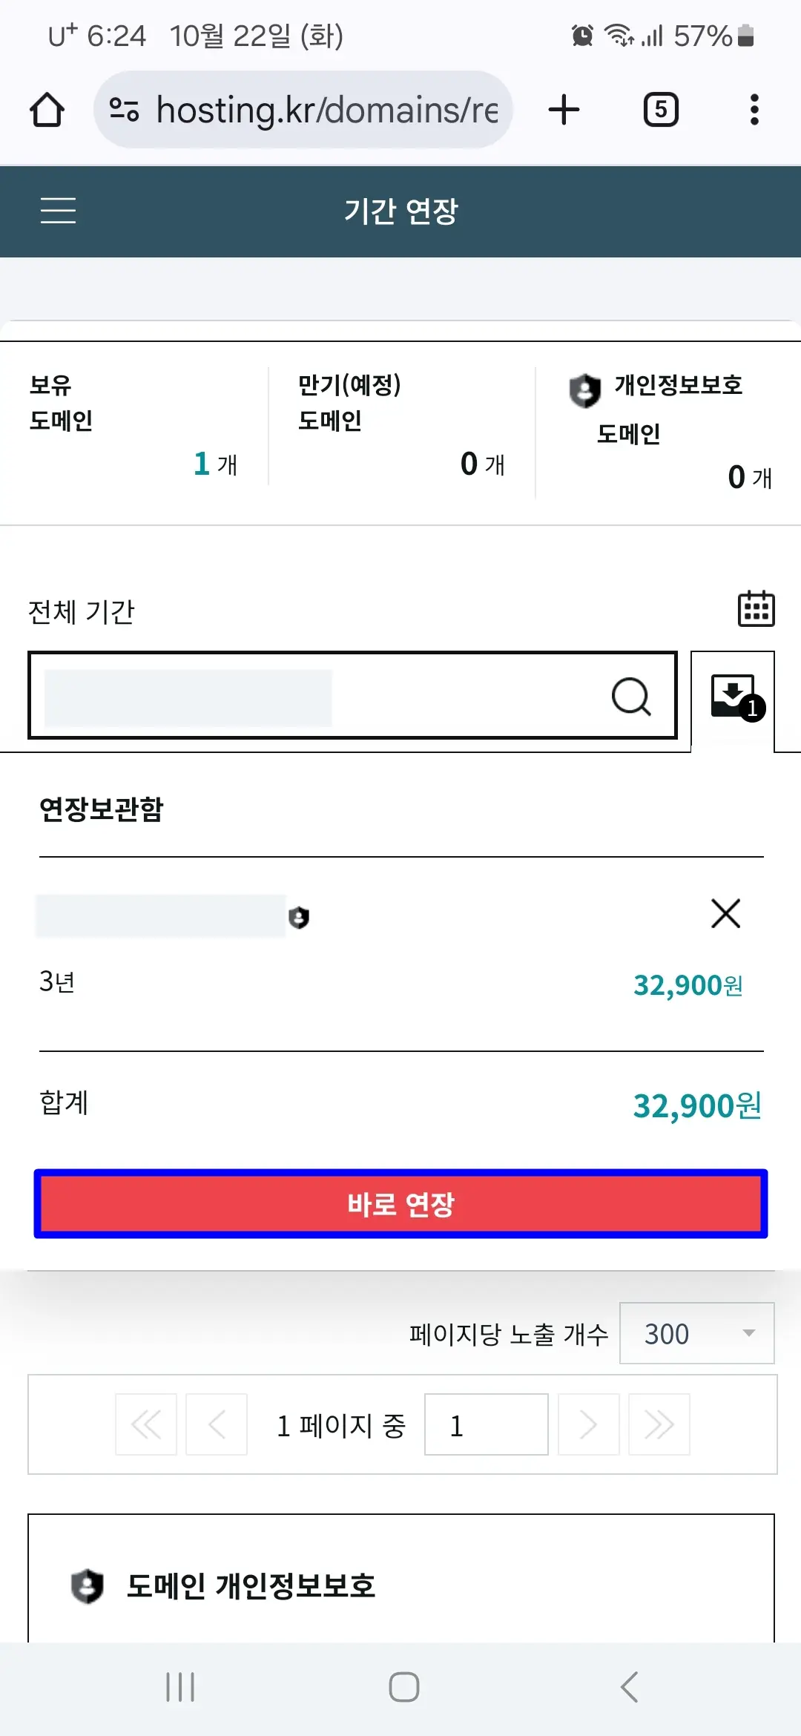Go to last page with double-arrow button
This screenshot has width=801, height=1736.
[659, 1424]
